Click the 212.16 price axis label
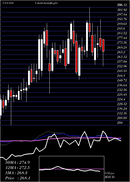130x182 pixels. click(122, 113)
